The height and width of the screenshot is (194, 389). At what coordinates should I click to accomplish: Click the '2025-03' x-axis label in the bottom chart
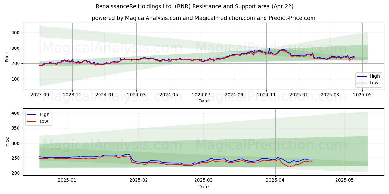(x=204, y=181)
